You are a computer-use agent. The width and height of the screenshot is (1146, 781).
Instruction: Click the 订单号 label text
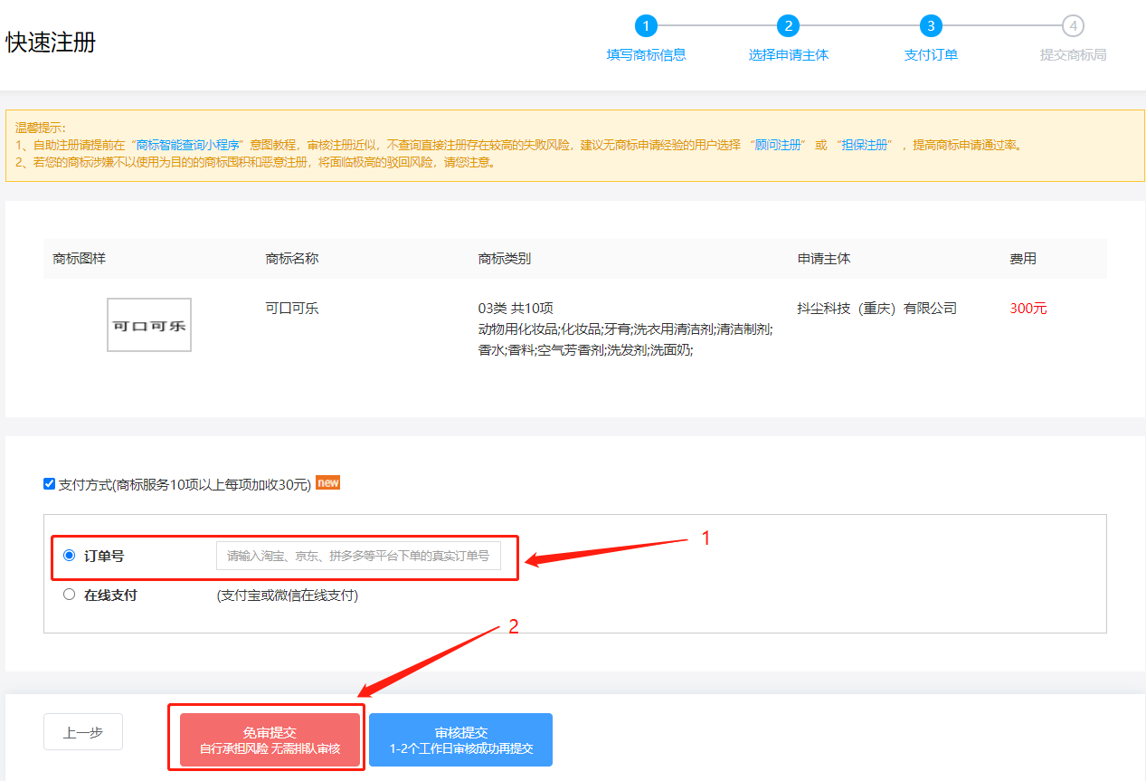coord(104,556)
